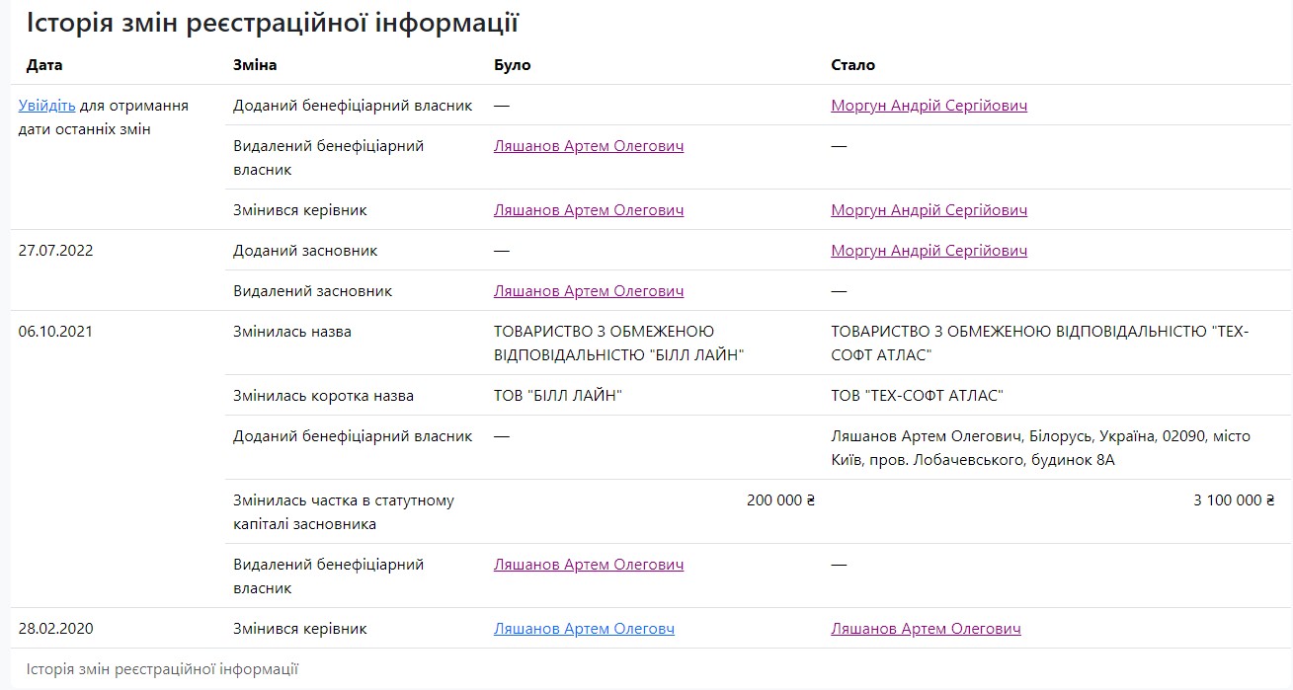Image resolution: width=1293 pixels, height=690 pixels.
Task: Open Ляшанов link in "Видалений засновник" row
Action: [x=589, y=291]
